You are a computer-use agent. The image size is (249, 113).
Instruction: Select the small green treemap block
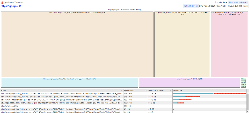243,83
